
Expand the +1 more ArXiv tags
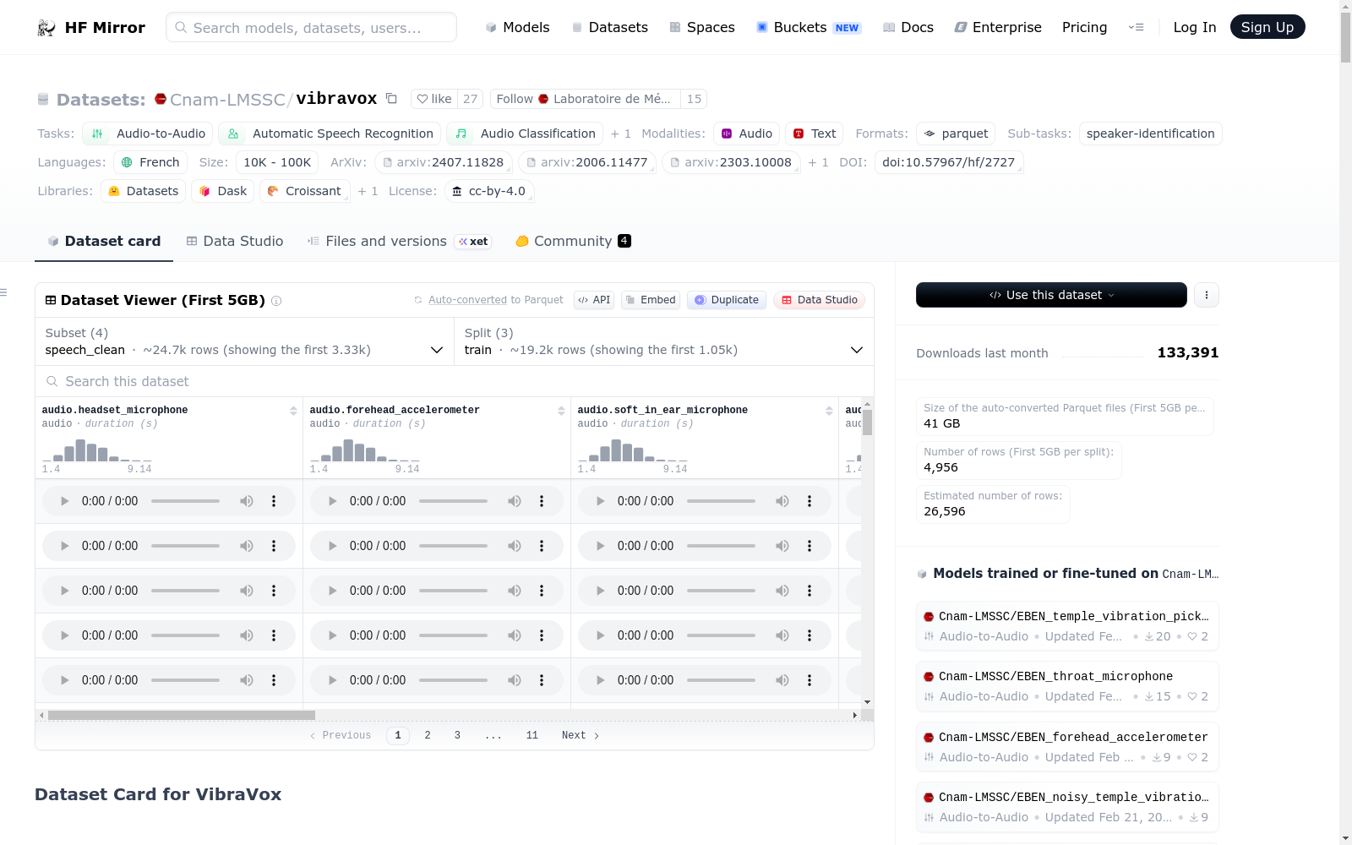[818, 162]
